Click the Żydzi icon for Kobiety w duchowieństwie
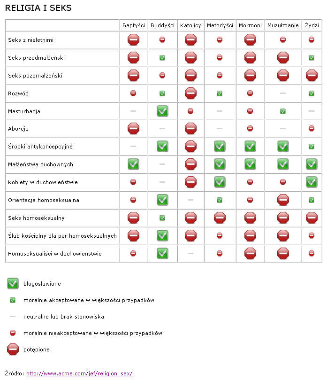The width and height of the screenshot is (327, 381). coord(312,182)
